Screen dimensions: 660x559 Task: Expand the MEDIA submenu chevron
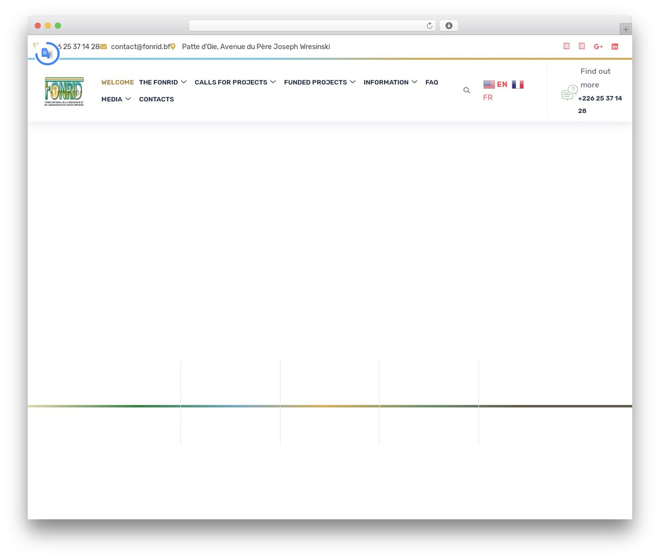tap(128, 99)
